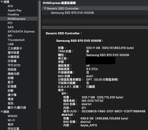The width and height of the screenshot is (148, 130).
Task: Select 控制器 in the sidebar
Action: (x=12, y=69)
